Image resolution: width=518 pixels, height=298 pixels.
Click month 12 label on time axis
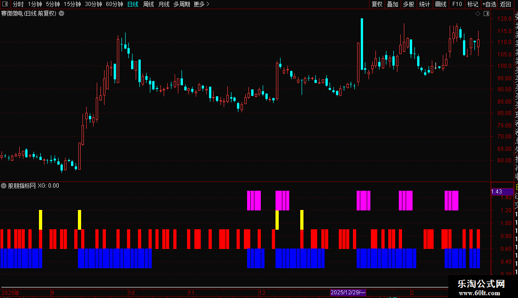[x=262, y=292]
